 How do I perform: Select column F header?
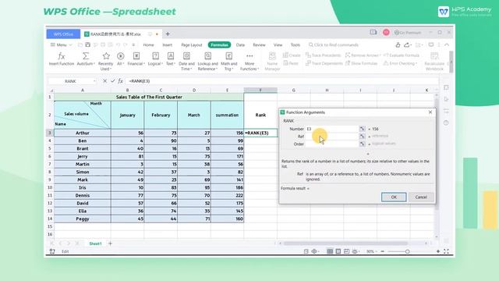pyautogui.click(x=260, y=91)
